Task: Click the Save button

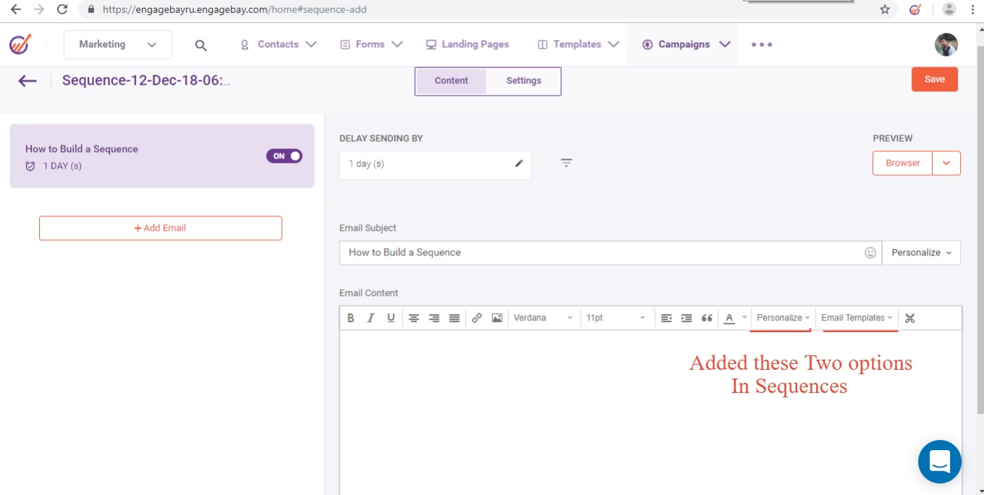Action: pyautogui.click(x=934, y=80)
